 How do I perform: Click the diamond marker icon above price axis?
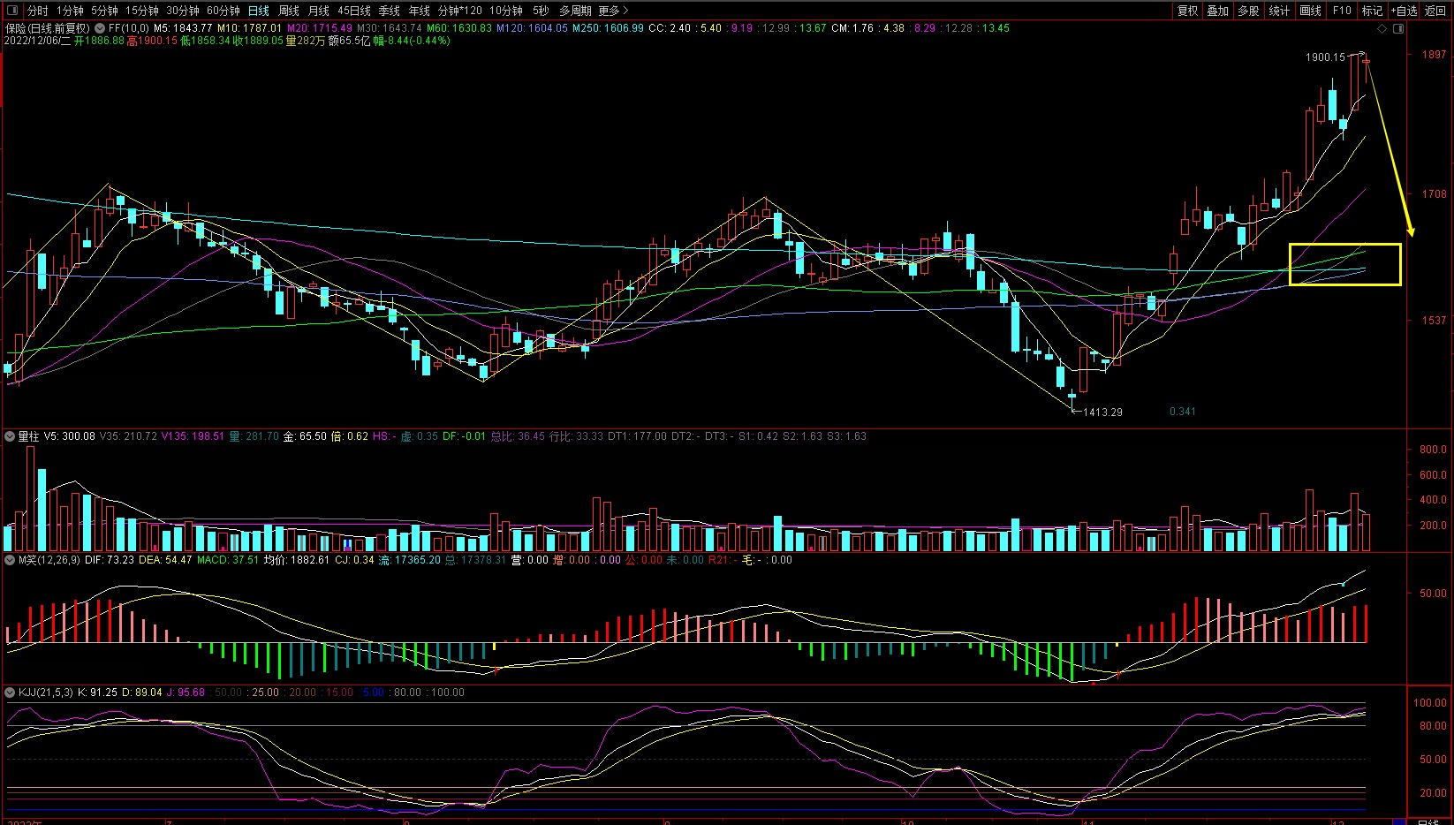1382,29
